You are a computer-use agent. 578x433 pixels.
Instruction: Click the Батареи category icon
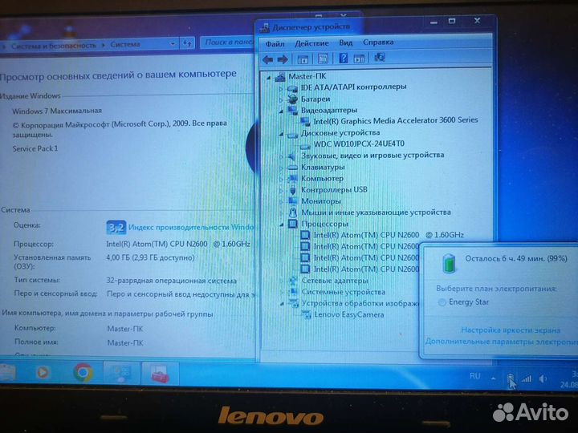coord(293,99)
